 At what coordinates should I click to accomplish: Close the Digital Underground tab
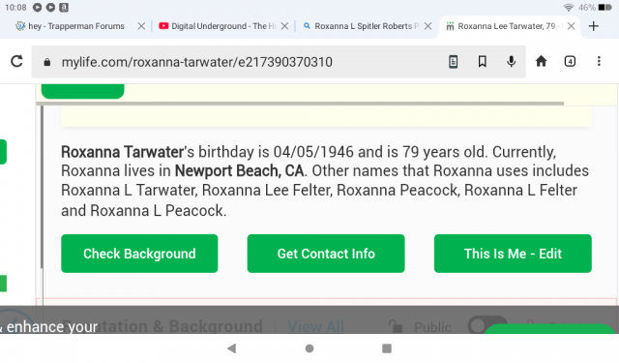[284, 26]
